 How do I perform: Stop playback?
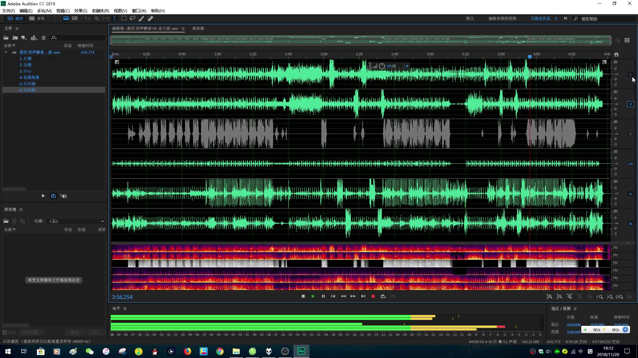tap(303, 296)
